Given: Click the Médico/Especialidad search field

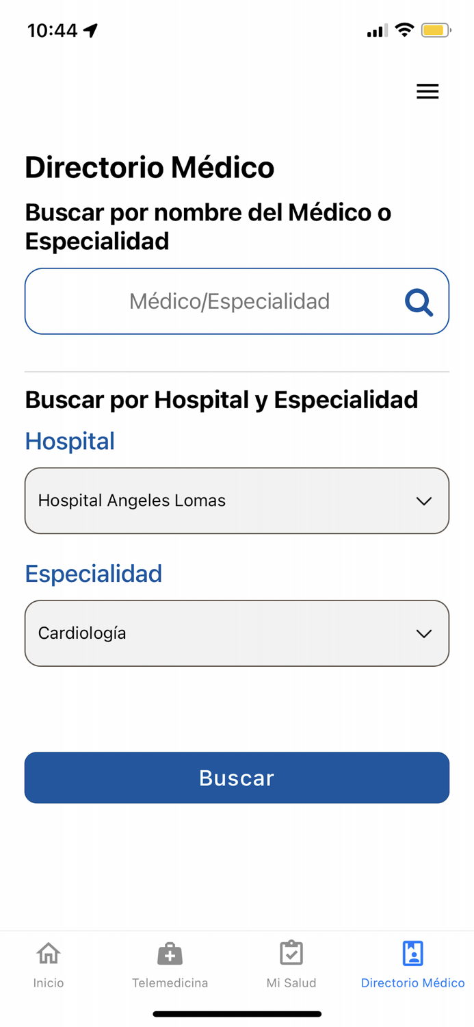Looking at the screenshot, I should (x=229, y=301).
